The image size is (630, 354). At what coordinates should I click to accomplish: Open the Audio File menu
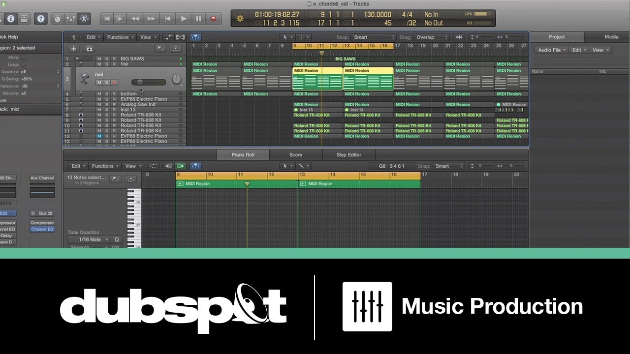coord(552,50)
